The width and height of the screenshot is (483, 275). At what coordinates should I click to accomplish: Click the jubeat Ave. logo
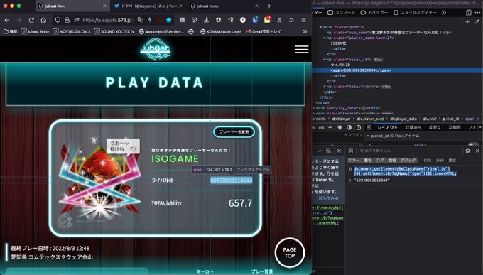[156, 49]
